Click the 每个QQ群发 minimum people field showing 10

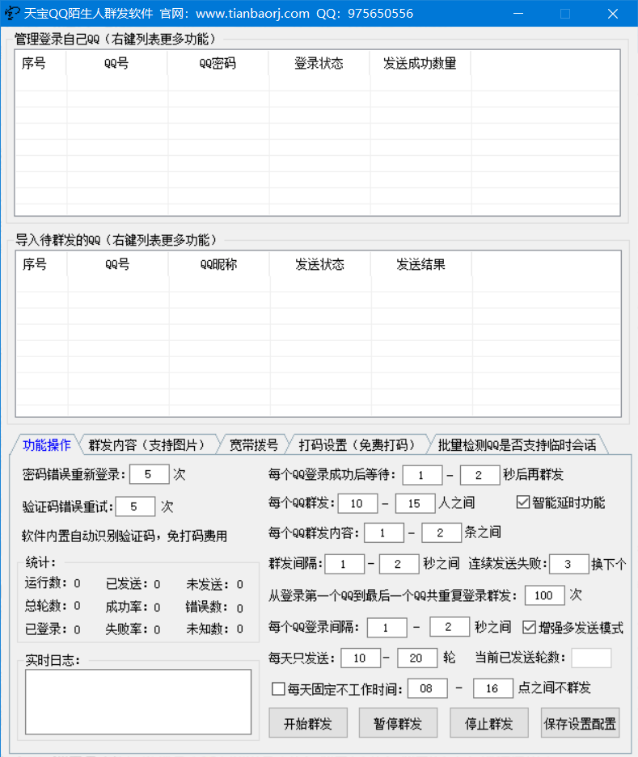[x=357, y=503]
